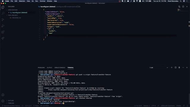This screenshot has width=190, height=107.
Task: Select the 1: zsh terminal dropdown
Action: point(159,67)
